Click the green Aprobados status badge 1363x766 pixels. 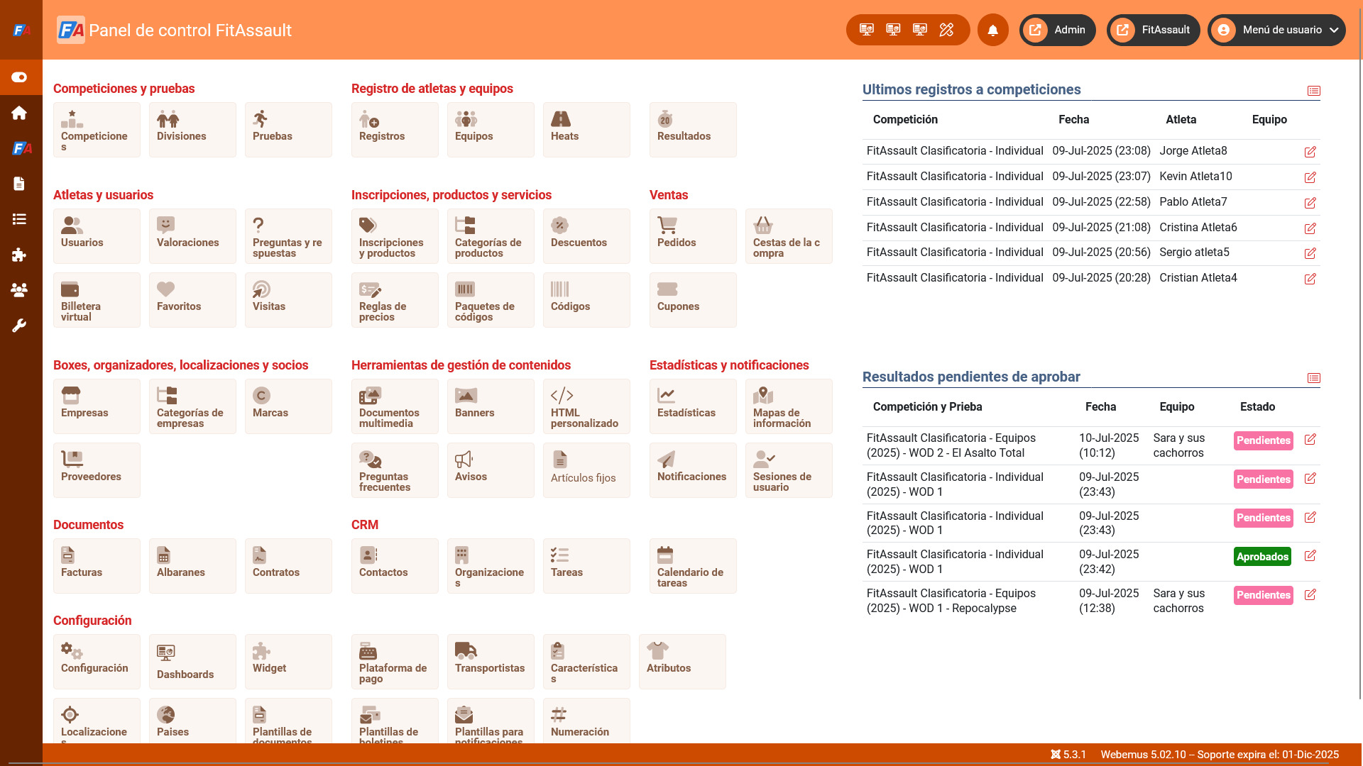pyautogui.click(x=1262, y=557)
